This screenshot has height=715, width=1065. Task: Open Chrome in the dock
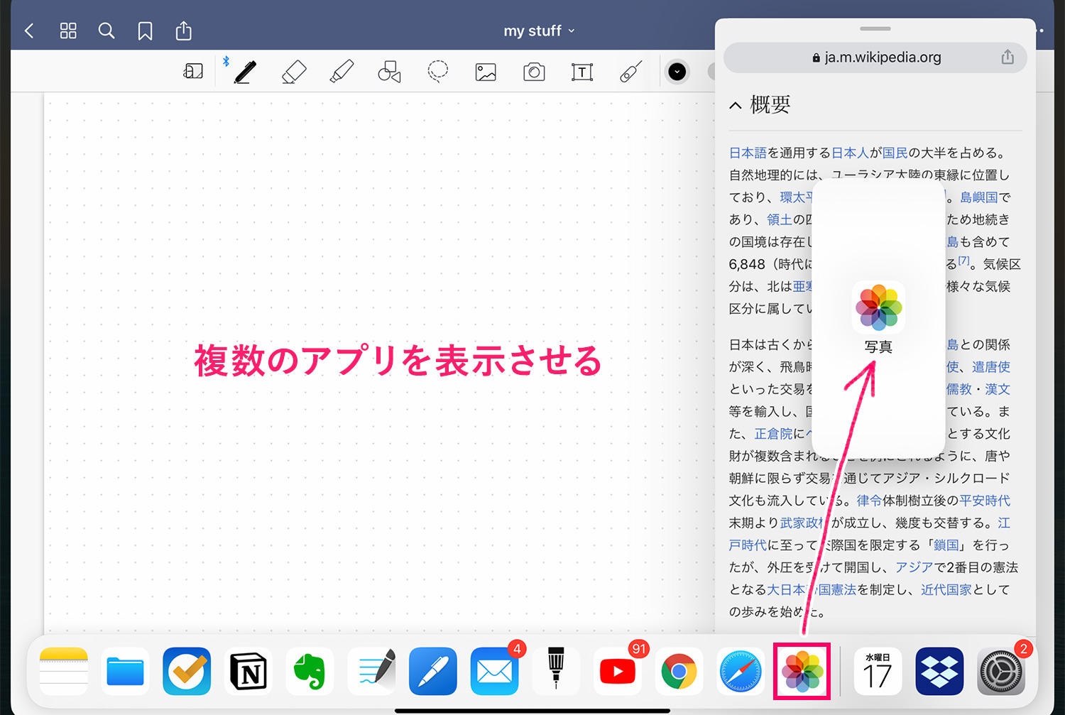coord(679,671)
